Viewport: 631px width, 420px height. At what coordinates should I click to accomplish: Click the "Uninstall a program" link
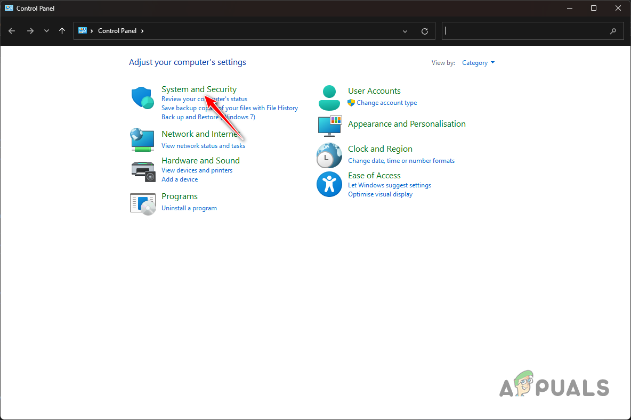(x=189, y=208)
